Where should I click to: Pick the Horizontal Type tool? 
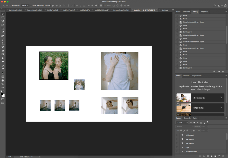3,69
